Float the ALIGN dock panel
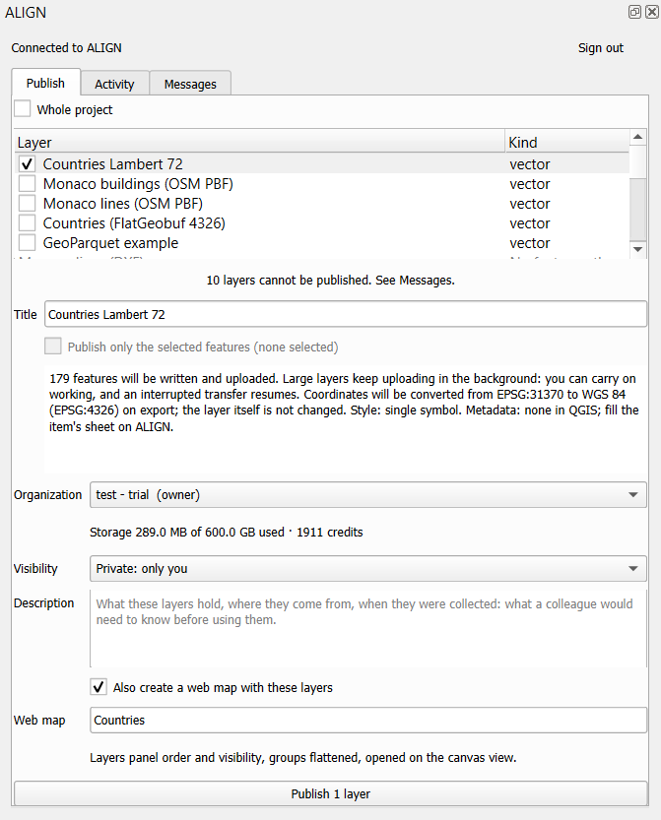The width and height of the screenshot is (661, 820). [x=634, y=12]
